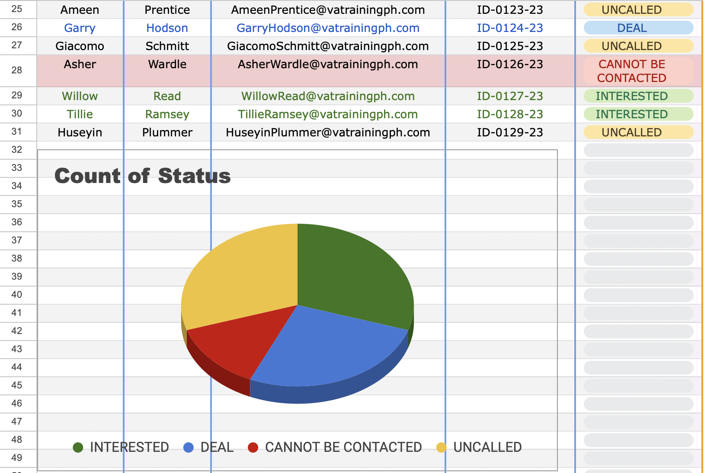Select the row 28 header
This screenshot has width=704, height=473.
coord(18,71)
